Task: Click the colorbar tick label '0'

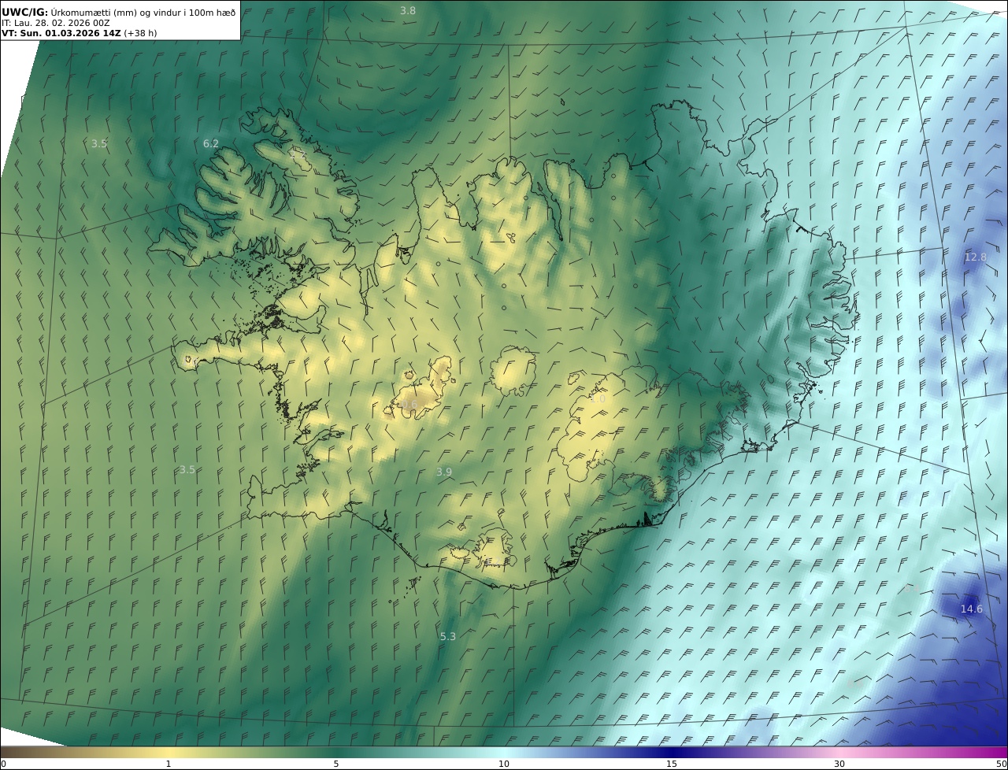Action: [x=3, y=764]
